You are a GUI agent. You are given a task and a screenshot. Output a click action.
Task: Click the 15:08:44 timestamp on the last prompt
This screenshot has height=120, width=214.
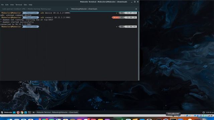pos(131,27)
